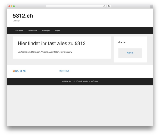The image size is (160, 136).
Task: Open the KAPO AG feed link
Action: tap(20, 71)
